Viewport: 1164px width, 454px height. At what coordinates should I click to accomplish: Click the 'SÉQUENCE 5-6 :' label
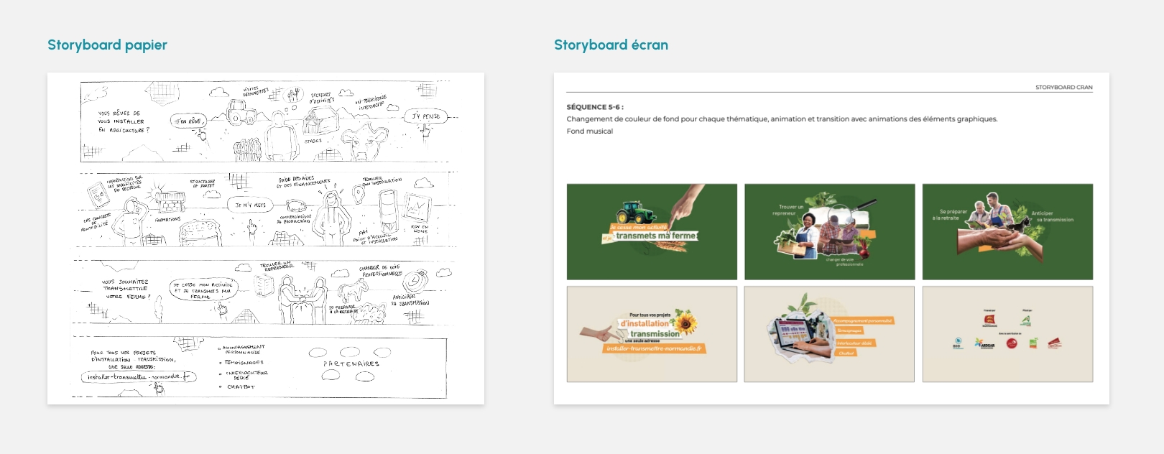(595, 107)
